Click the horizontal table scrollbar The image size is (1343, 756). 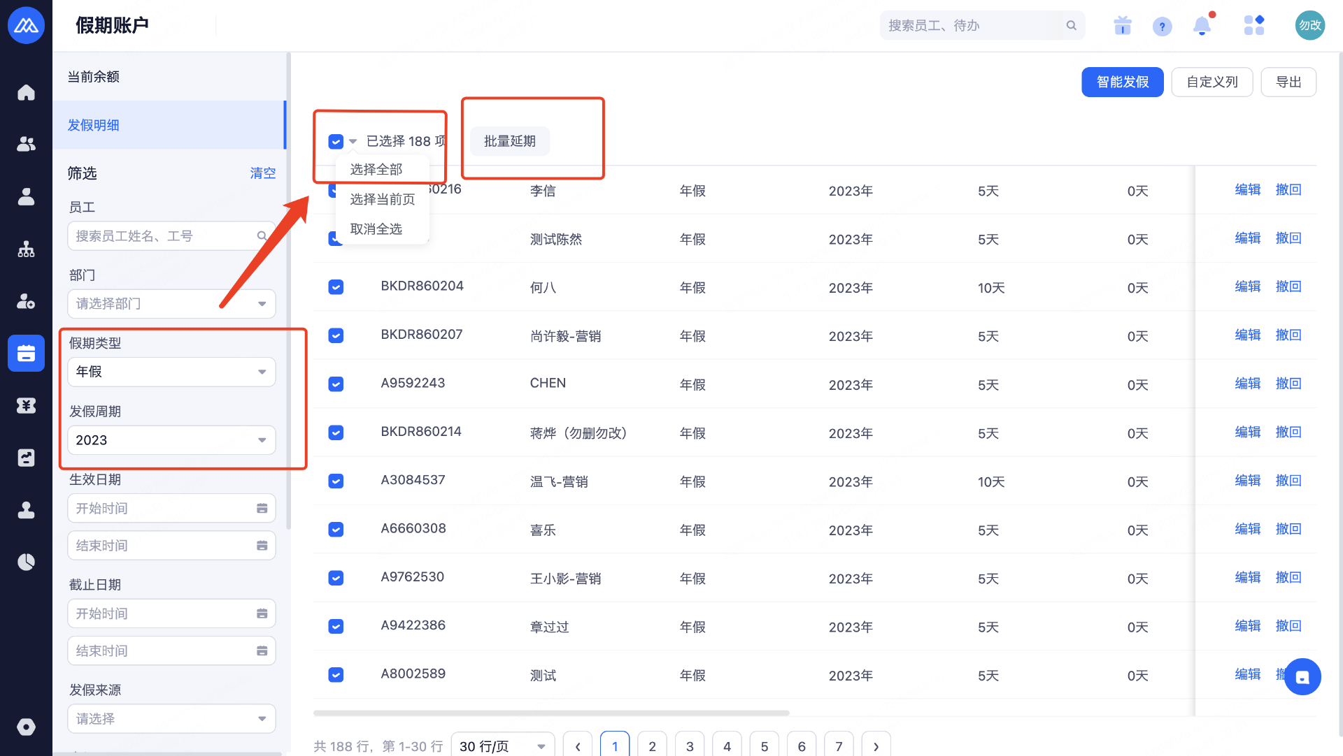[x=551, y=713]
